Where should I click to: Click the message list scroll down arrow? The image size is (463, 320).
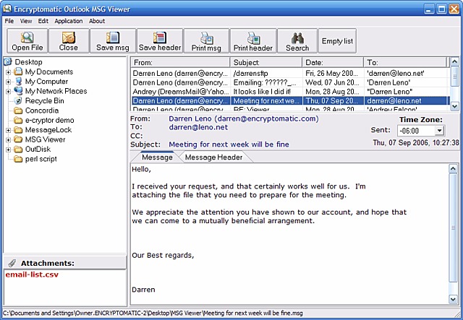pos(455,106)
